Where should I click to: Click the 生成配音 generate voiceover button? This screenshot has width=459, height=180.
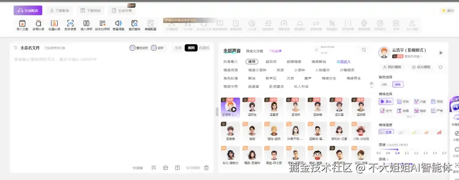coord(28,11)
